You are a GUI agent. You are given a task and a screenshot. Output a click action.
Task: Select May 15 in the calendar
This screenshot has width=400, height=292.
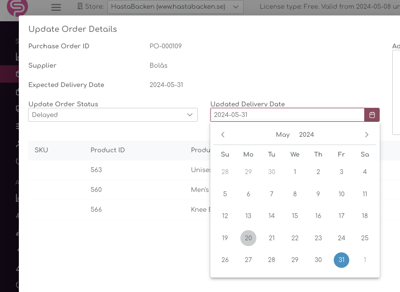point(295,216)
